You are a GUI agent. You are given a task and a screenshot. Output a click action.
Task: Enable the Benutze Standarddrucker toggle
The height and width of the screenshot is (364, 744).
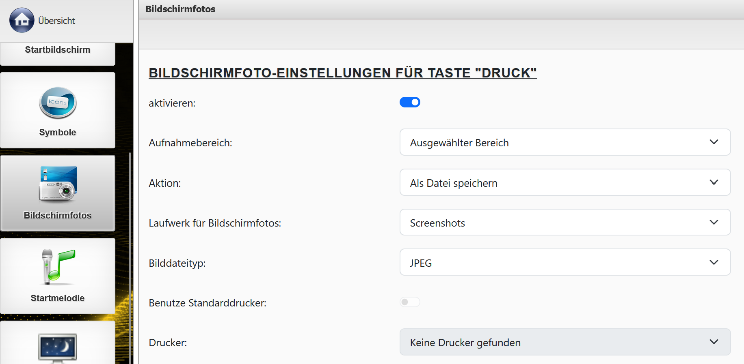[x=410, y=302]
